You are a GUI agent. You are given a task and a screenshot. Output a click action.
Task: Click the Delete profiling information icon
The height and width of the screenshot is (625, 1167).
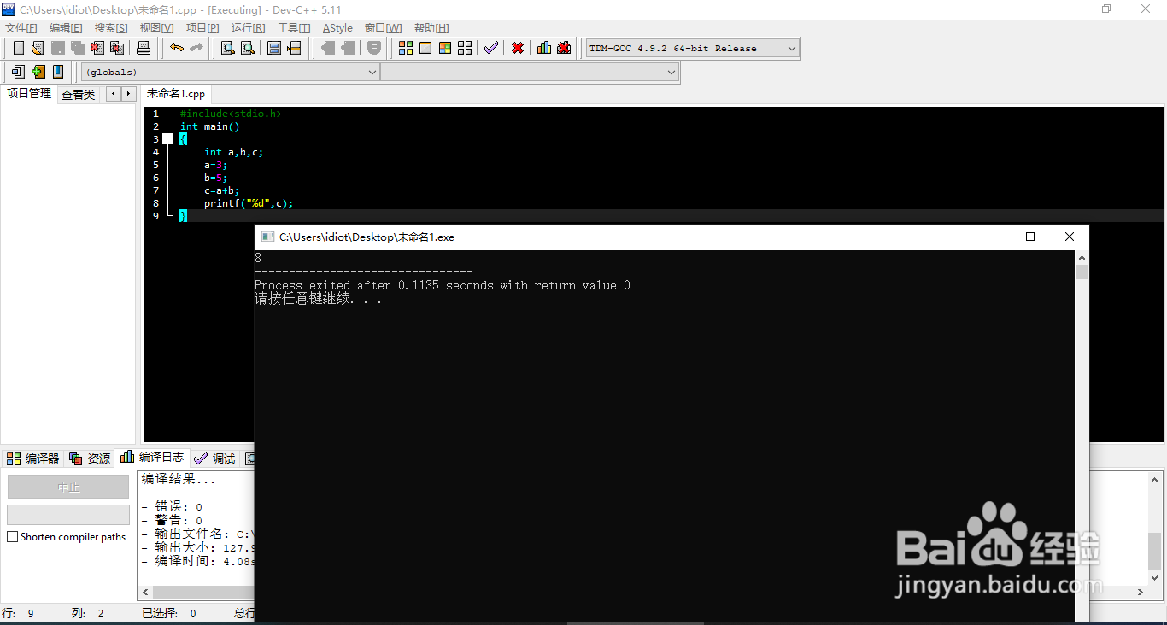(564, 48)
